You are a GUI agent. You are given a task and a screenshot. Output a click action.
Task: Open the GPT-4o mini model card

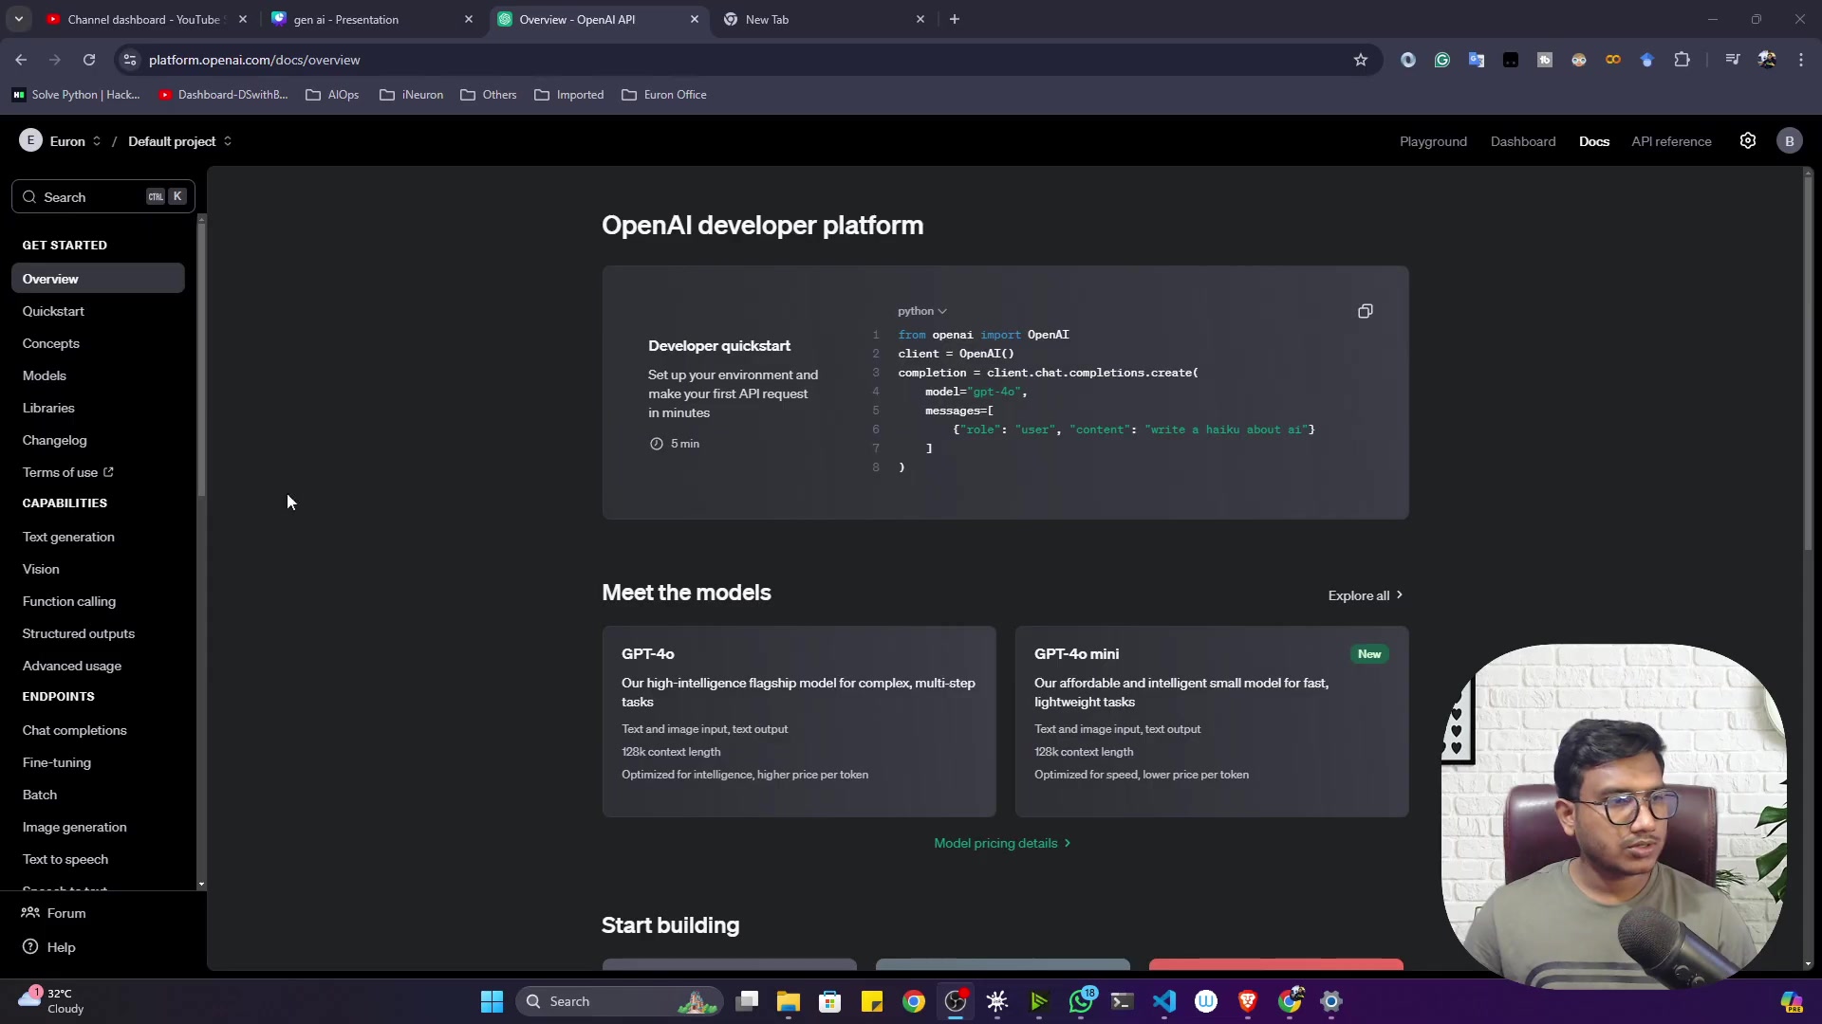[x=1212, y=722]
